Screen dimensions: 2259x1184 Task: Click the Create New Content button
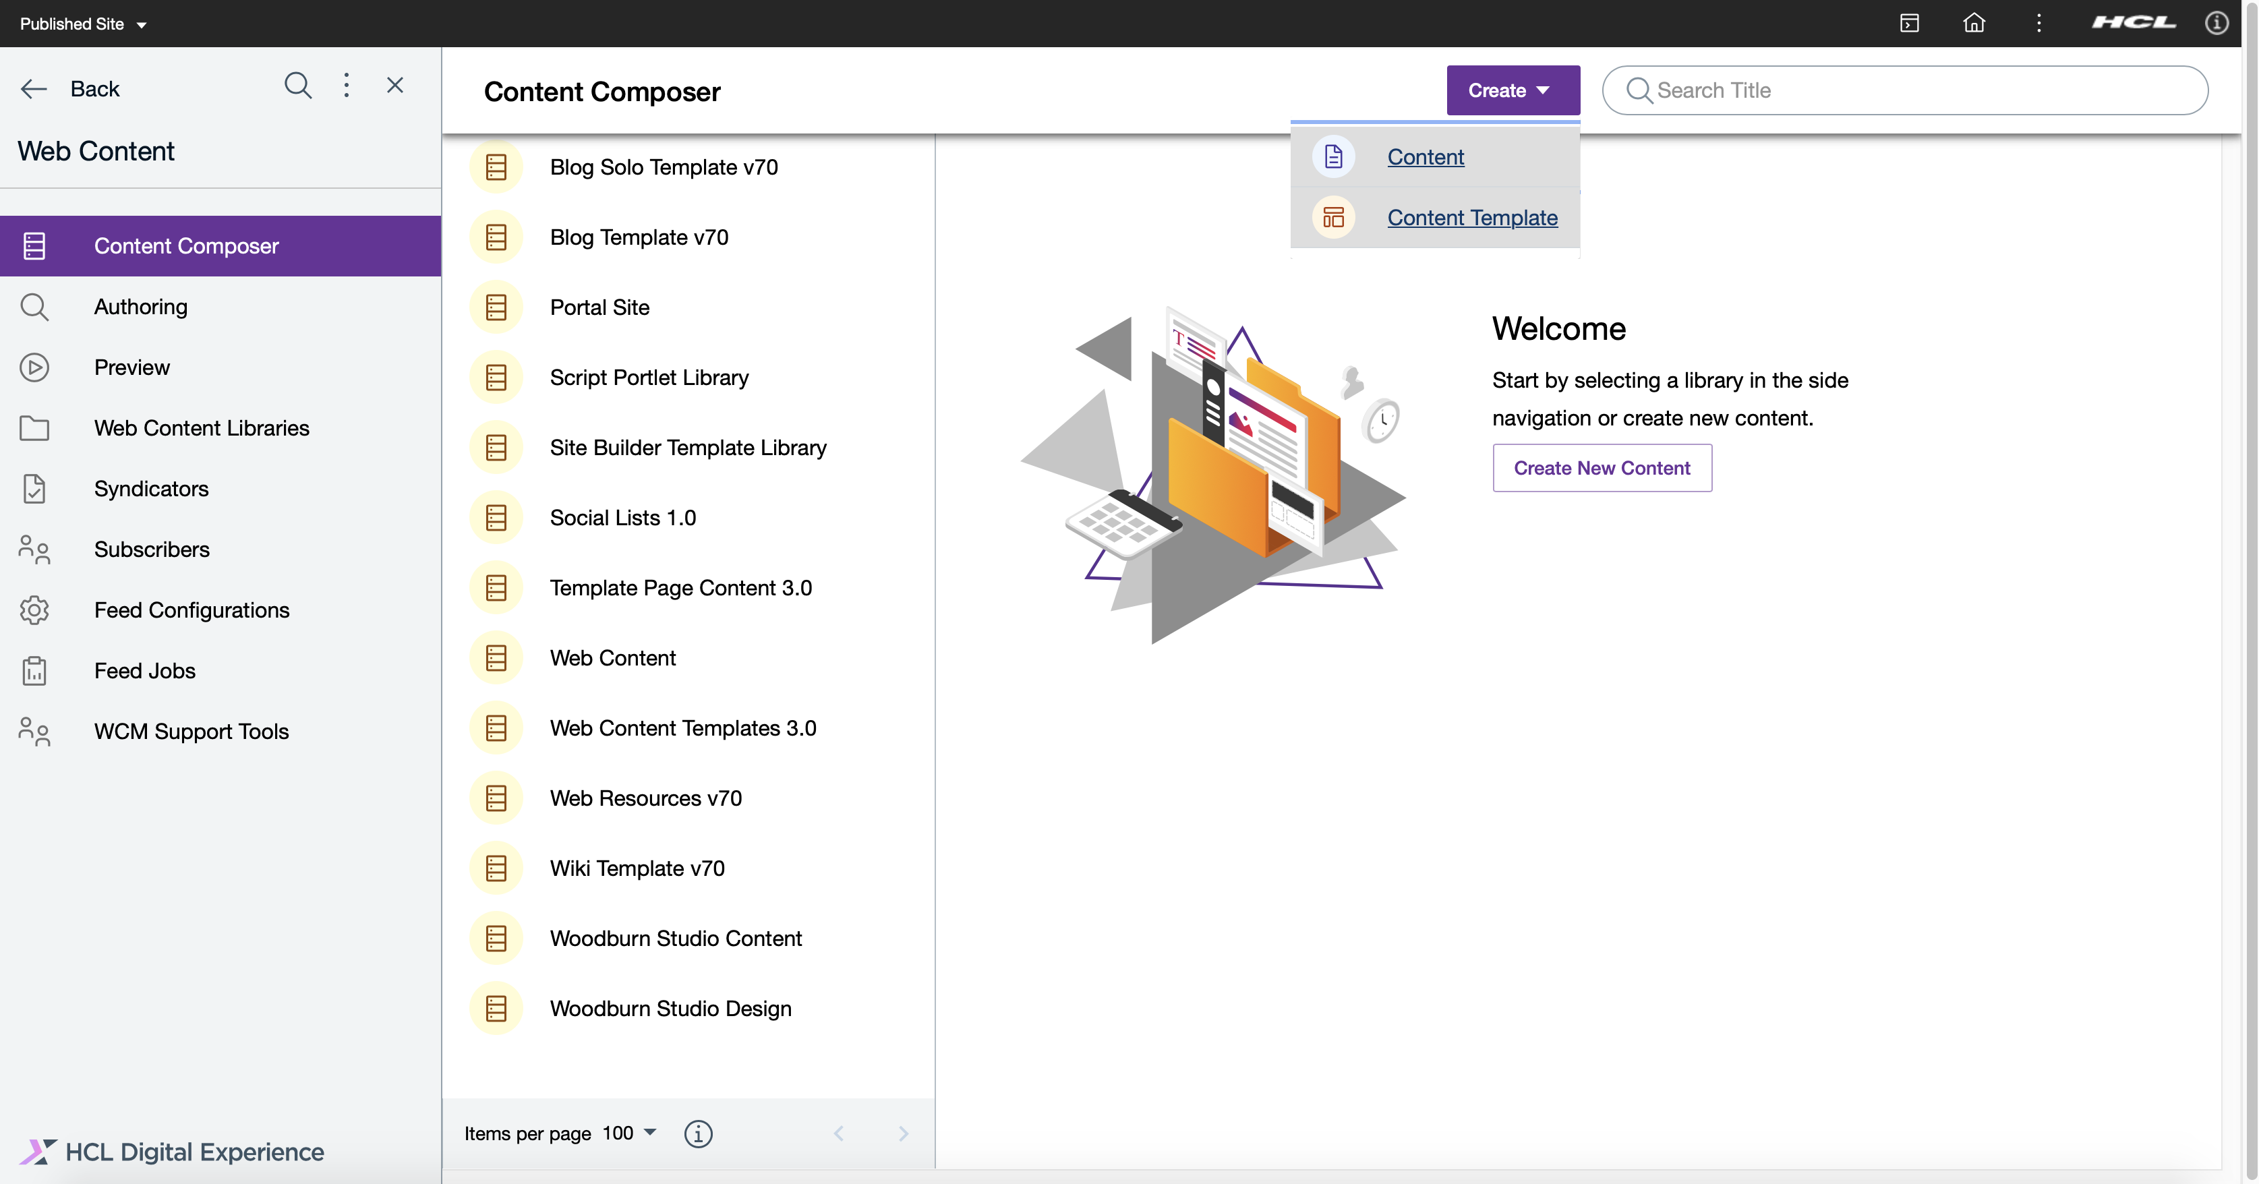(x=1602, y=467)
